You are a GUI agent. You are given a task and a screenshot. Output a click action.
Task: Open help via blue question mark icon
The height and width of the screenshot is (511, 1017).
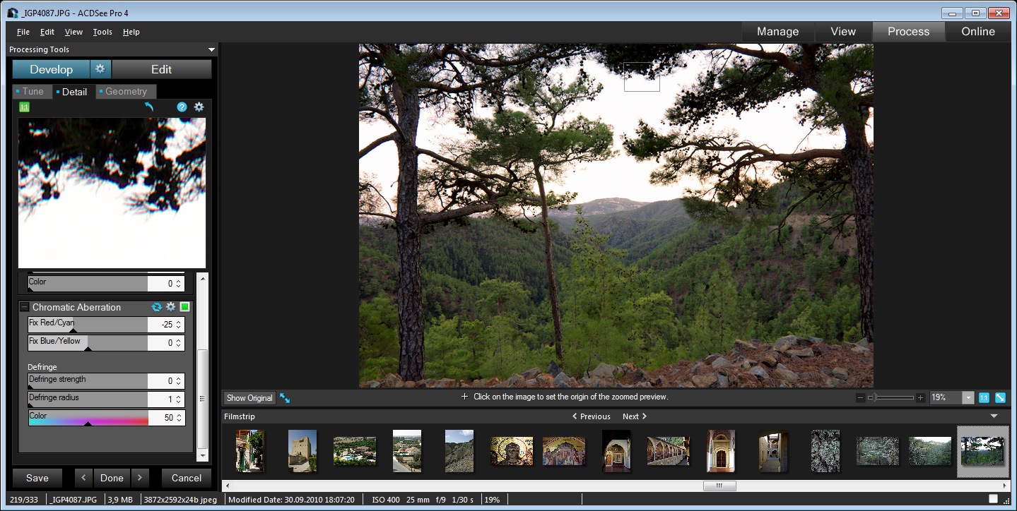point(182,107)
